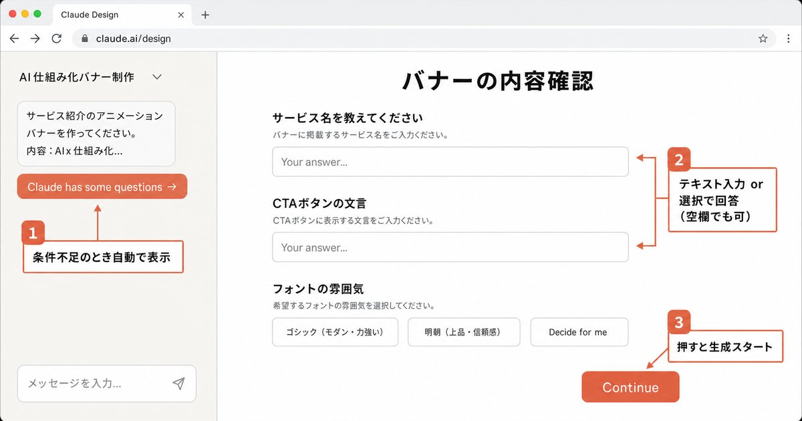Screen dimensions: 802x421
Task: Click the yellow minimize window button
Action: [x=25, y=13]
